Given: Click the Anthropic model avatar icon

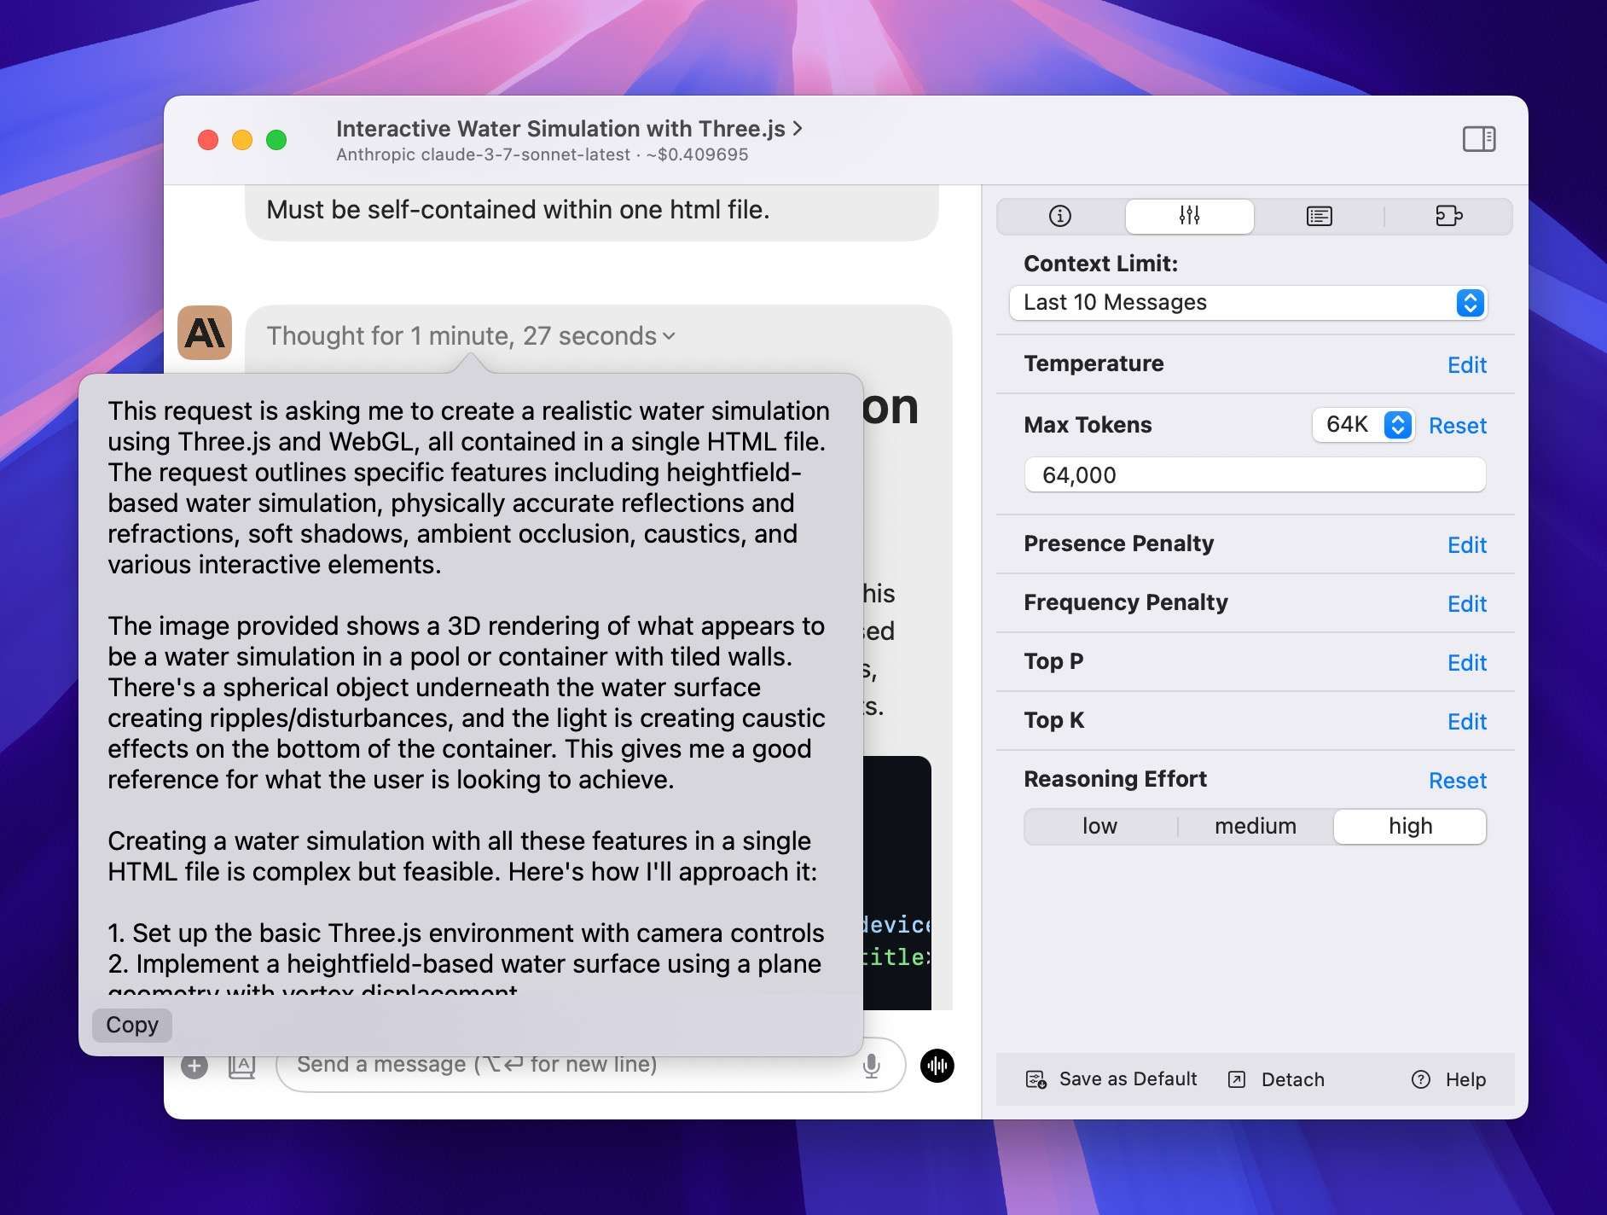Looking at the screenshot, I should pos(205,333).
